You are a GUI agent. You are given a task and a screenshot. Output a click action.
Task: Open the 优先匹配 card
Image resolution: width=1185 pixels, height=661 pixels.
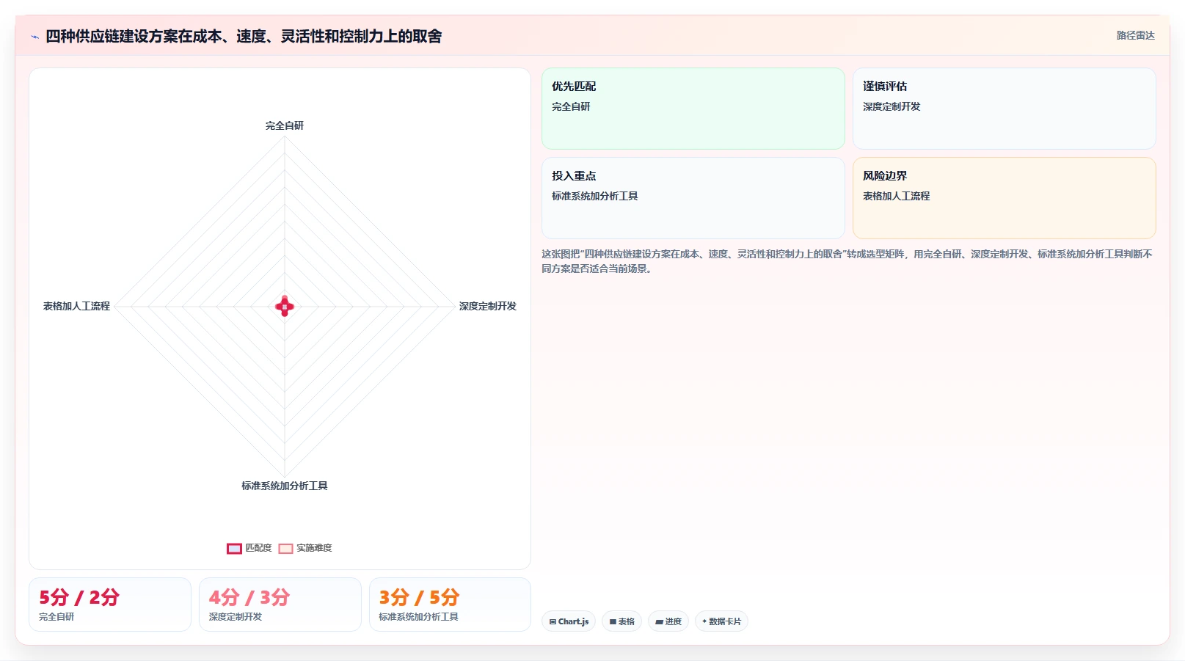tap(693, 109)
